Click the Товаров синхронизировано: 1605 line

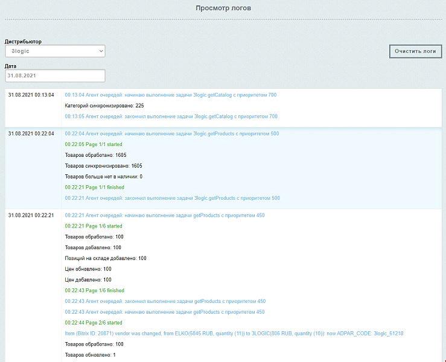click(x=103, y=166)
